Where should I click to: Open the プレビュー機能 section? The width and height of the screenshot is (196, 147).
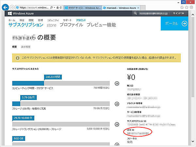(101, 24)
